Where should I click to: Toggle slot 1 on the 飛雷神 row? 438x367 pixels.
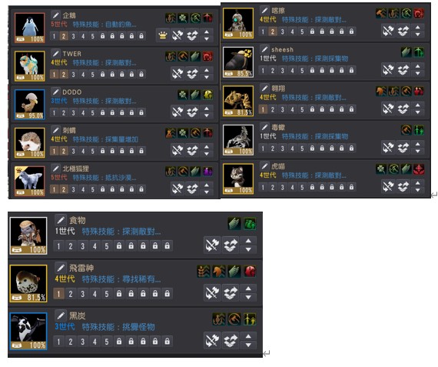click(58, 294)
